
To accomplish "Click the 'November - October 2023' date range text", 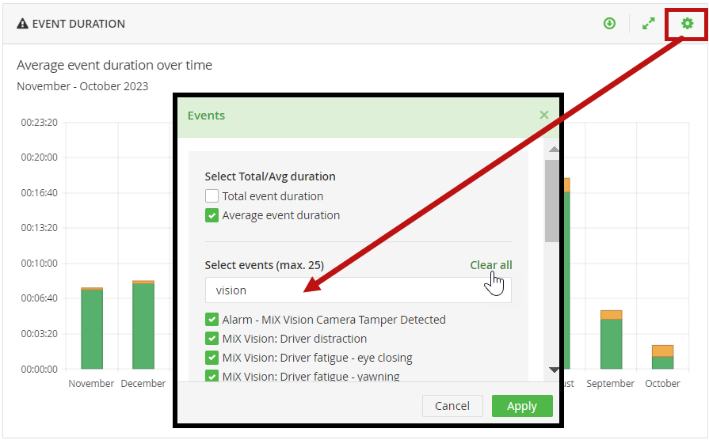I will pyautogui.click(x=82, y=86).
